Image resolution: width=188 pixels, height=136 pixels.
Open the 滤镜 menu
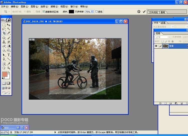pos(54,6)
